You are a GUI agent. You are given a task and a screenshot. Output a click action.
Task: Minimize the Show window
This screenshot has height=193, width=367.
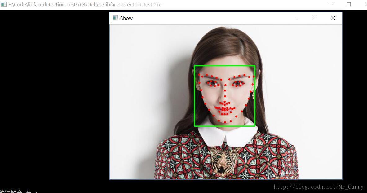point(298,18)
